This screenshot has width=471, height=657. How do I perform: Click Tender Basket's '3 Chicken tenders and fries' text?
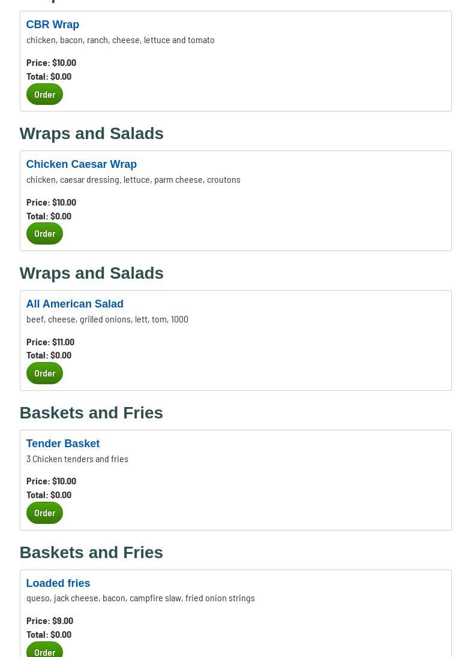tap(77, 459)
